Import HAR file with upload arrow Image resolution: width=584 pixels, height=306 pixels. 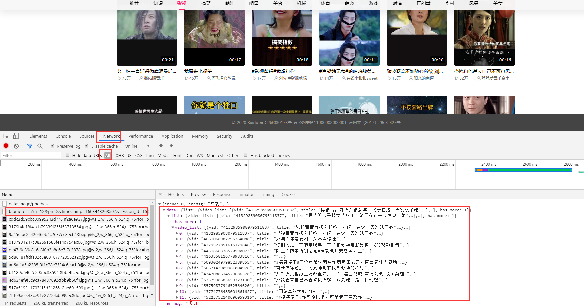[x=161, y=146]
